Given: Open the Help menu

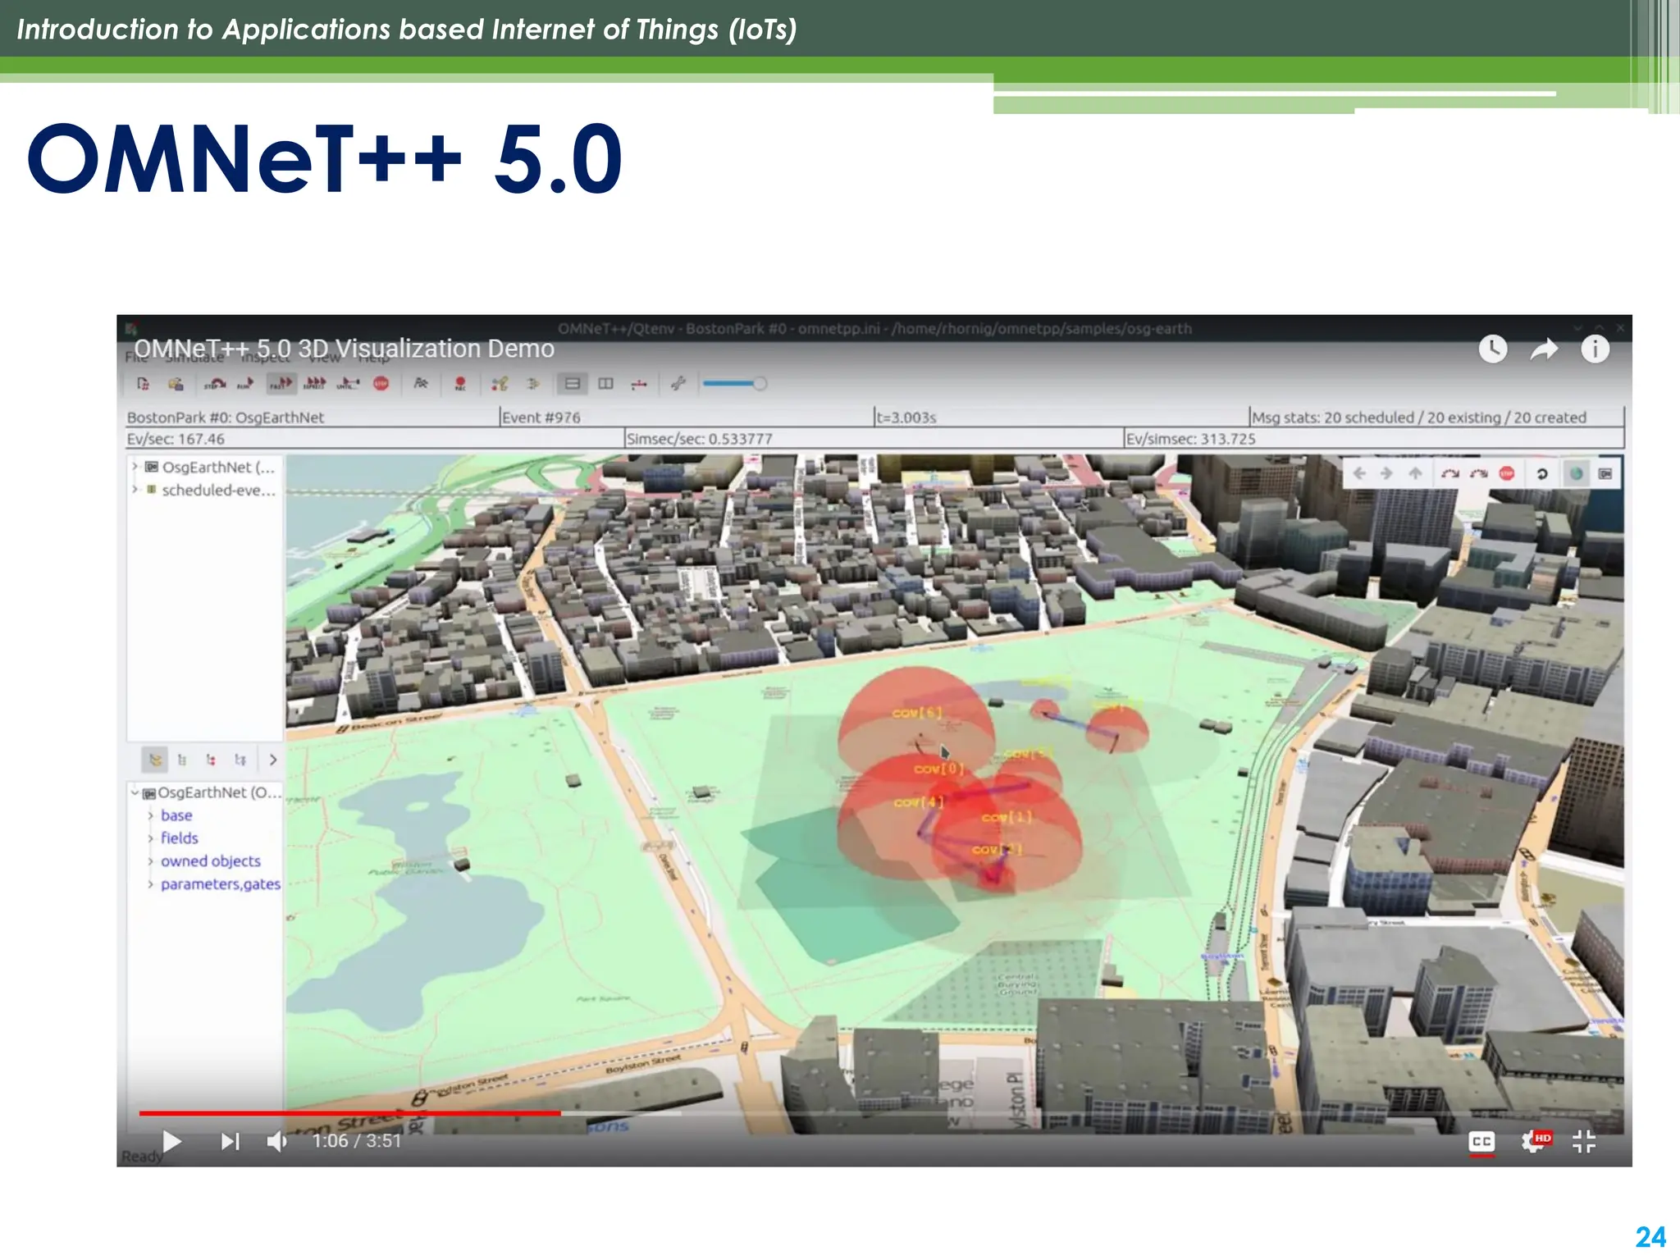Looking at the screenshot, I should coord(373,358).
